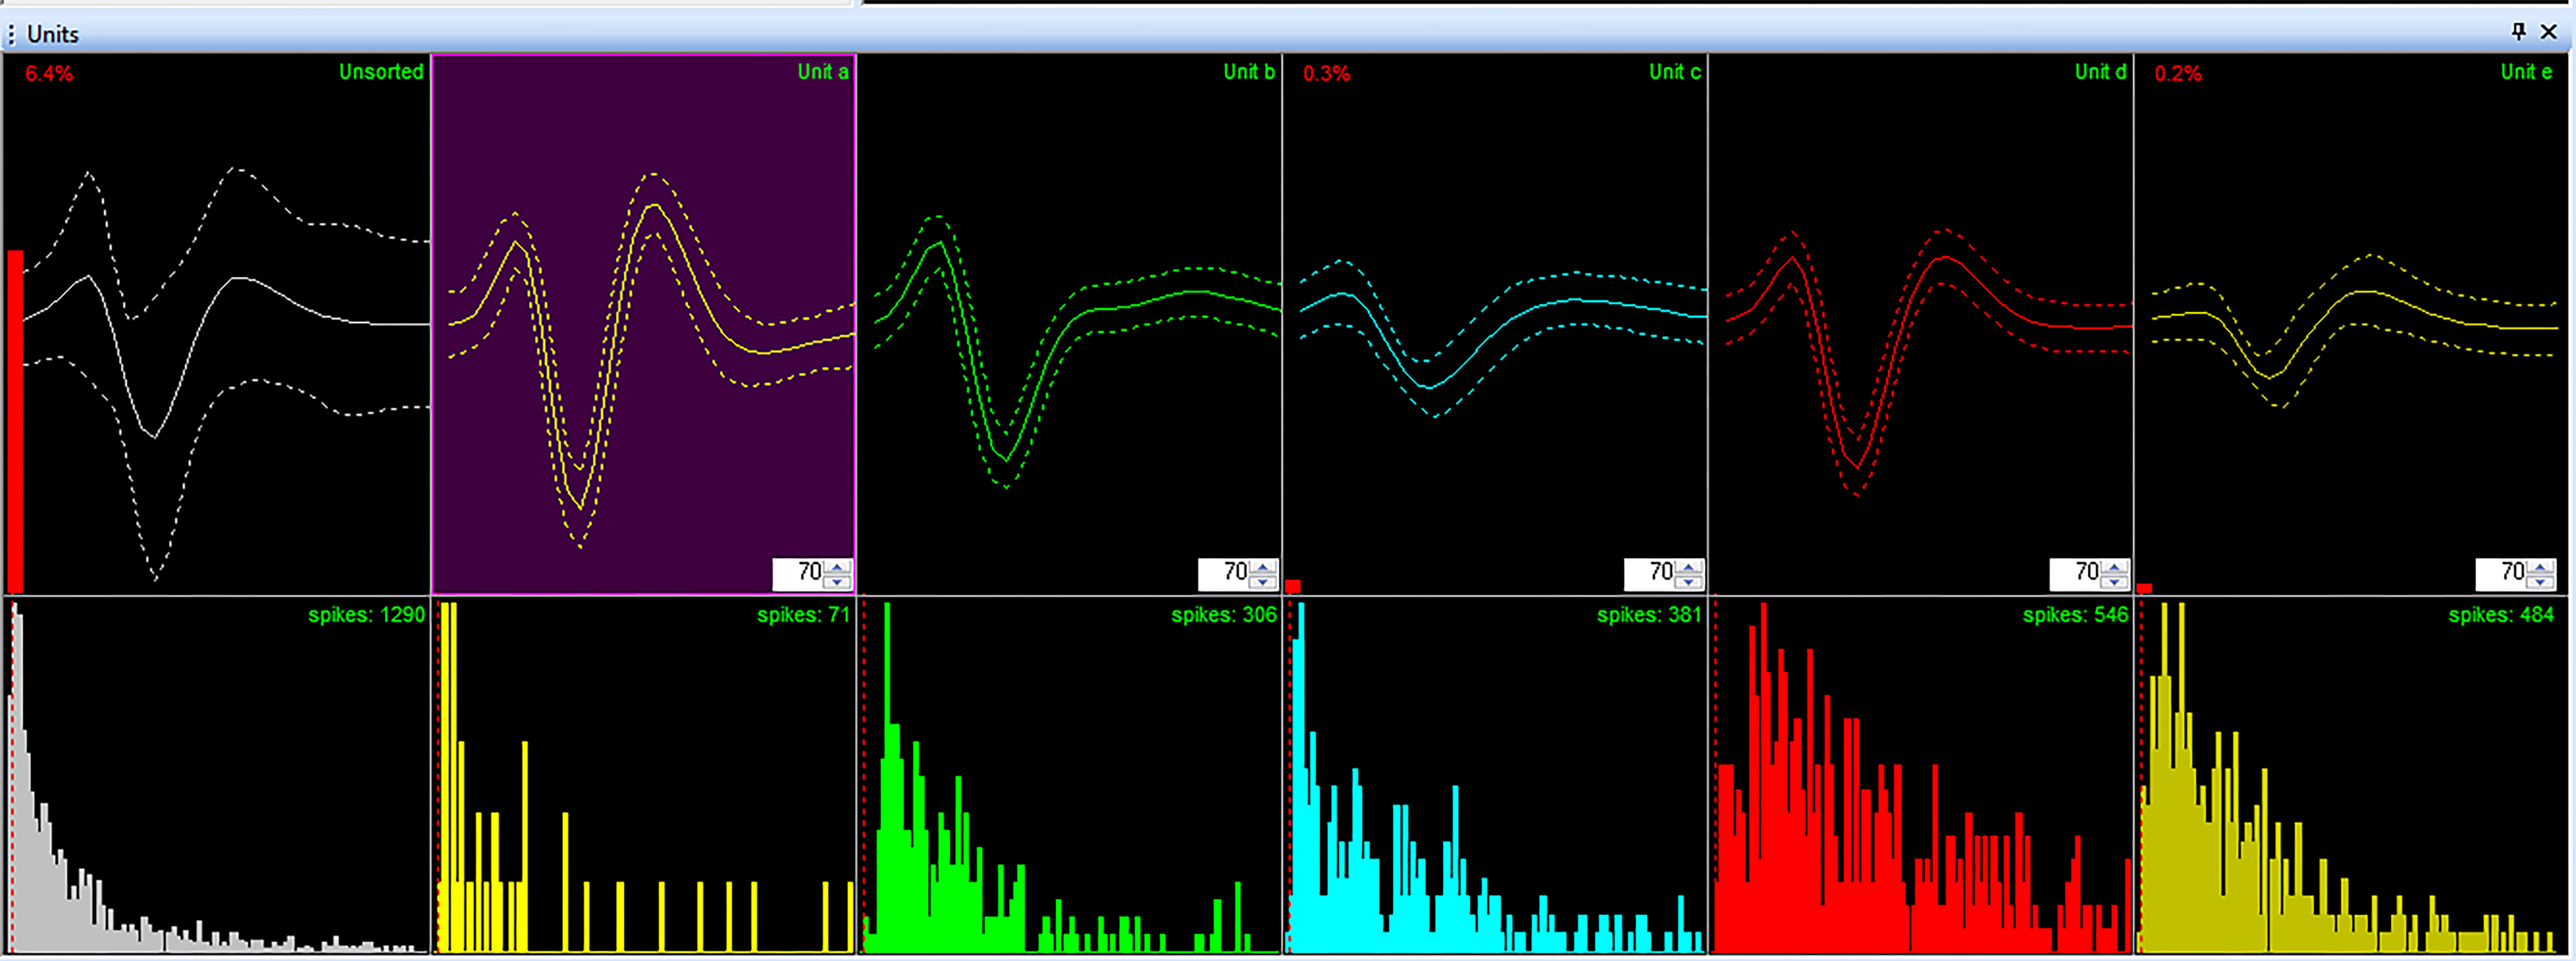Viewport: 2576px width, 961px height.
Task: Click the small red marker in Unit c plot
Action: [1293, 586]
